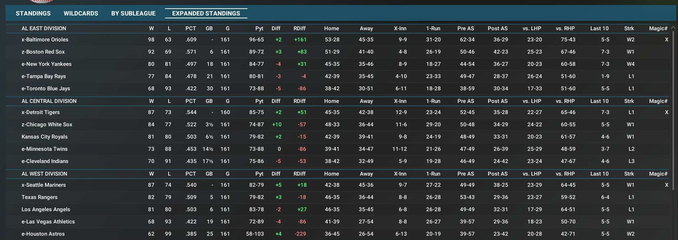The height and width of the screenshot is (240, 678).
Task: Click the AL East Division PCT column header
Action: (191, 28)
